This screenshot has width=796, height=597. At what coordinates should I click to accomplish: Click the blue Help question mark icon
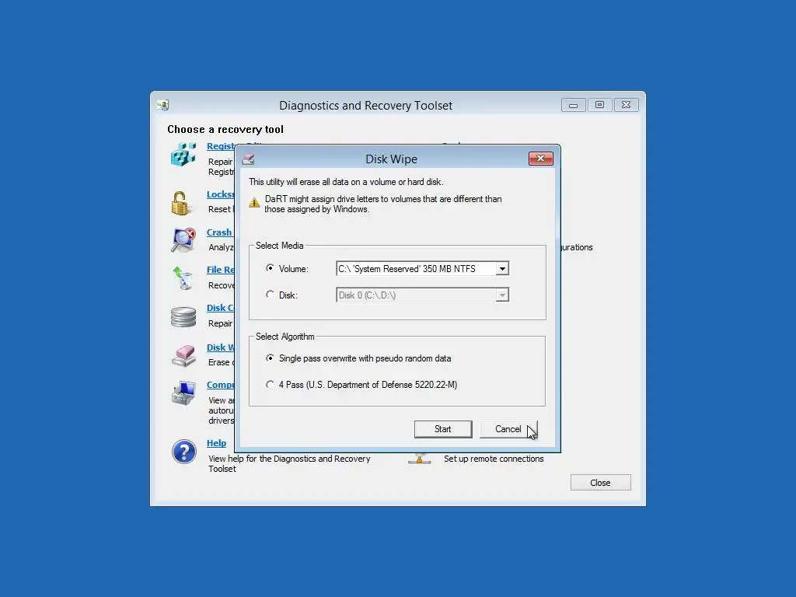click(183, 452)
